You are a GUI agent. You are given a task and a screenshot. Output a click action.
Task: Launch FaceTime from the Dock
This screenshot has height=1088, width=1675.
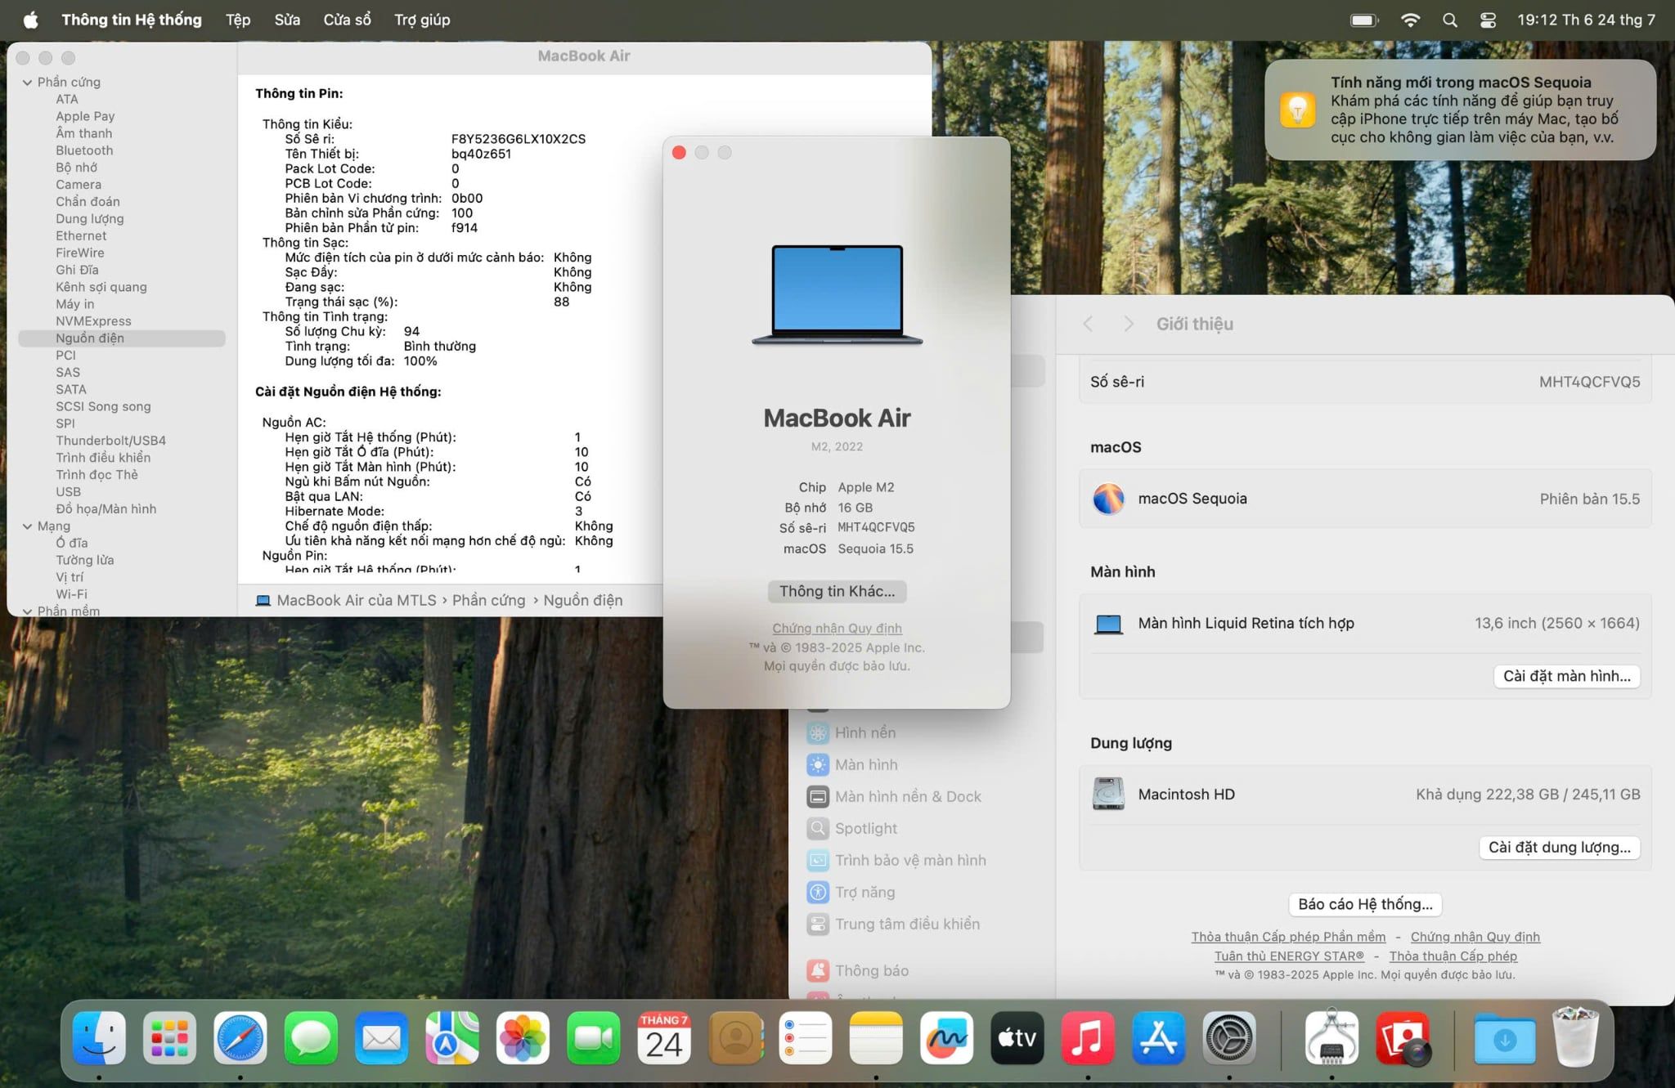(594, 1038)
